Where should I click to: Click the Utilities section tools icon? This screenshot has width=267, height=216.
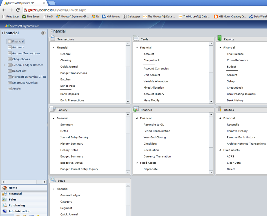coord(220,109)
